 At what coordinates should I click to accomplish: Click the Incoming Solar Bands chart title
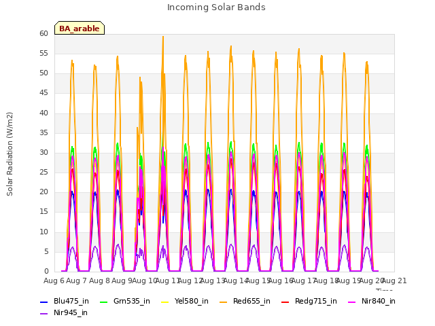tap(216, 7)
